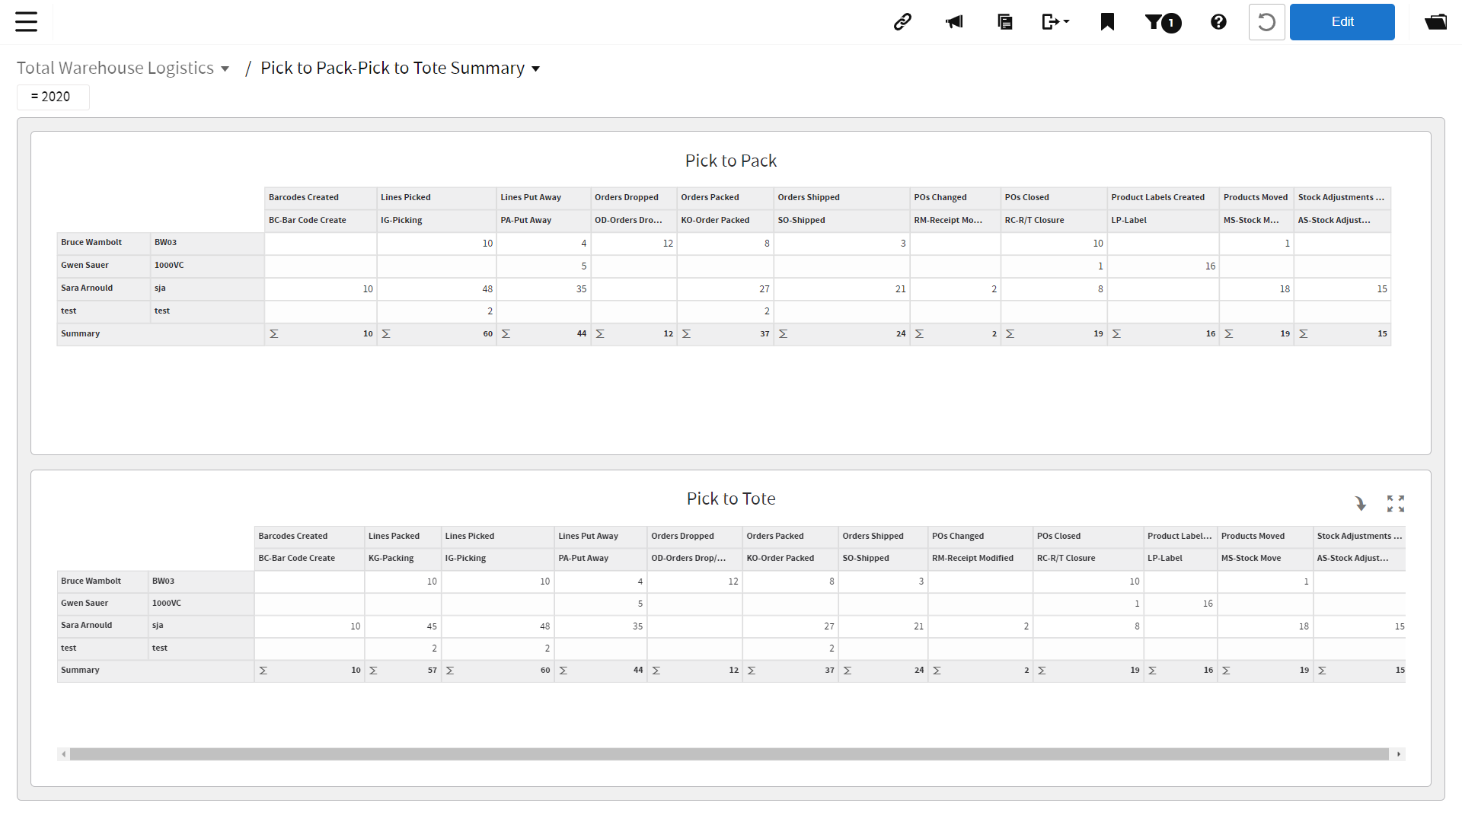Click the help question mark icon

(x=1218, y=21)
